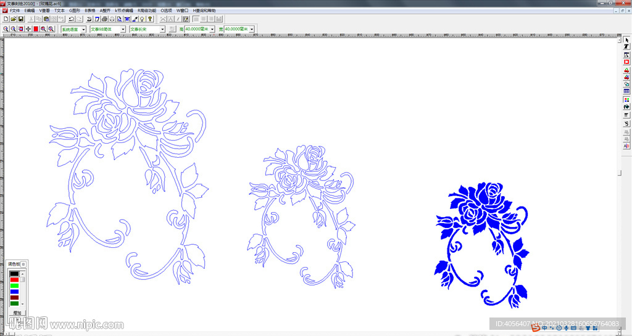Click the lightbulb icon in toolbar
Image resolution: width=632 pixels, height=336 pixels.
pos(142,19)
